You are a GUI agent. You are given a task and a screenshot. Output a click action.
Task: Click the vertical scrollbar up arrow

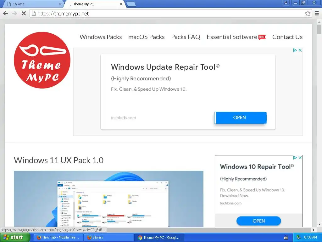pyautogui.click(x=319, y=22)
